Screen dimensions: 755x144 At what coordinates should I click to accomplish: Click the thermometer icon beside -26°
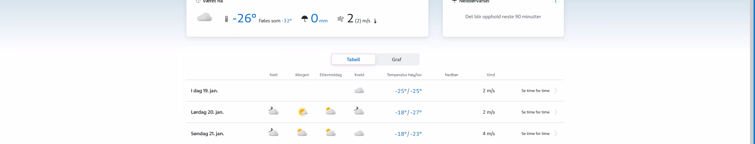click(x=226, y=19)
